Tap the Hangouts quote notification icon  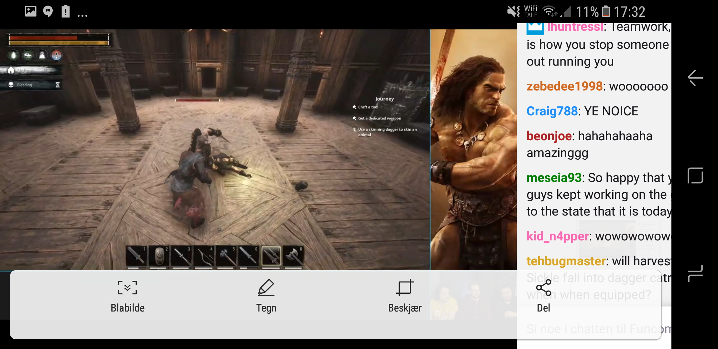click(x=48, y=12)
